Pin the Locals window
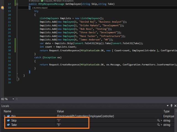 click(x=171, y=106)
